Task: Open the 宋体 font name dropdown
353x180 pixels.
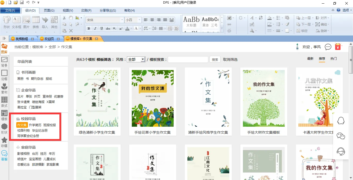Action: tap(122, 20)
